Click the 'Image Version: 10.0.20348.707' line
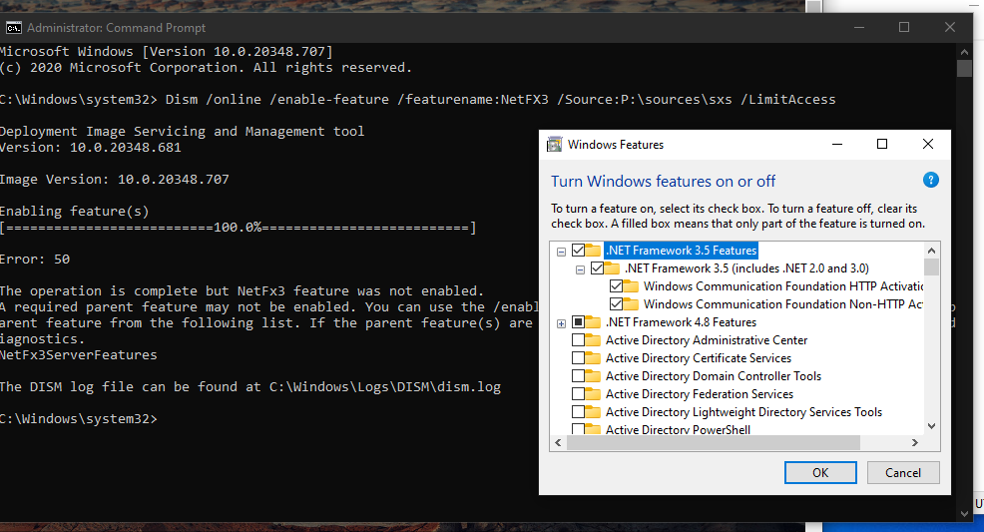The image size is (984, 532). tap(114, 180)
